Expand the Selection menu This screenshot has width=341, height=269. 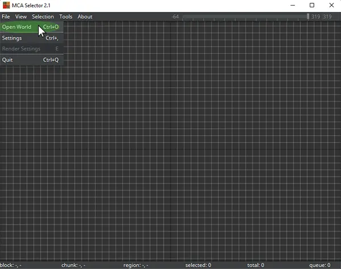(x=43, y=16)
